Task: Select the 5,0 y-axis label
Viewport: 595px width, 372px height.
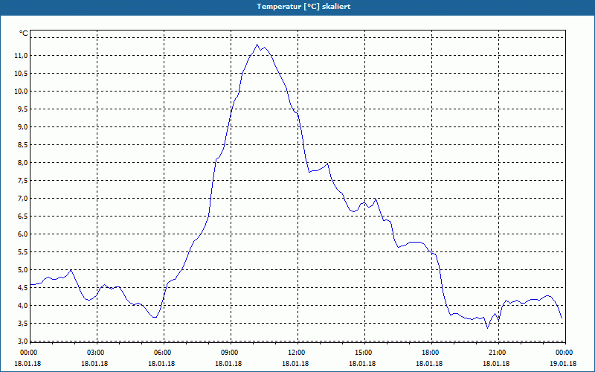Action: (x=22, y=269)
